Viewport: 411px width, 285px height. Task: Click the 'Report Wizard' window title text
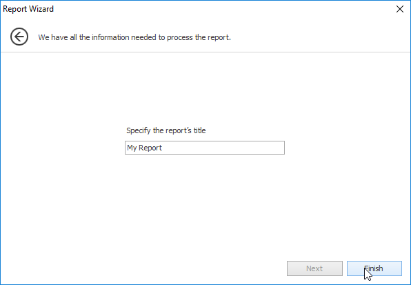(x=28, y=9)
